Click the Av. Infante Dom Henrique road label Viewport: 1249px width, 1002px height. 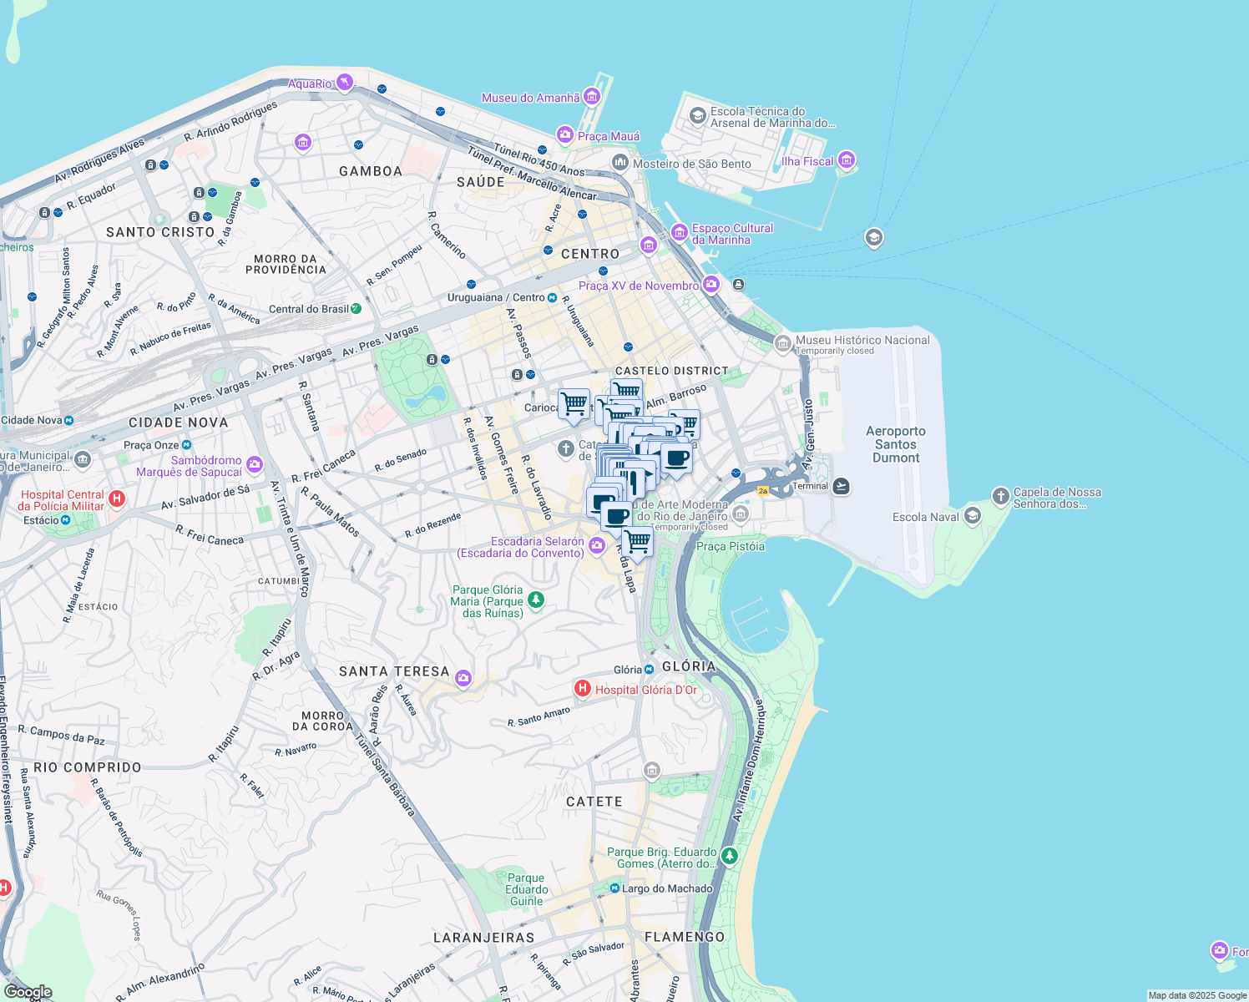pyautogui.click(x=749, y=760)
